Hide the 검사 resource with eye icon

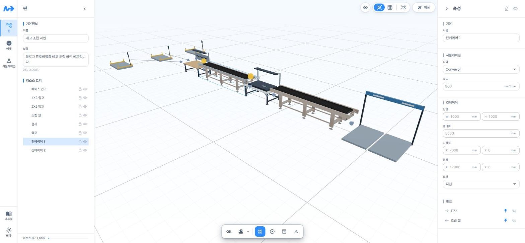[x=85, y=124]
